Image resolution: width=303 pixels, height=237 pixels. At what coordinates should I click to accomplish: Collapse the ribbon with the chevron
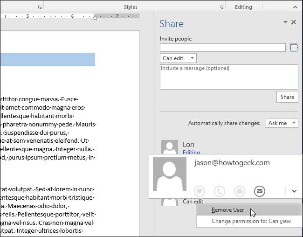(295, 7)
